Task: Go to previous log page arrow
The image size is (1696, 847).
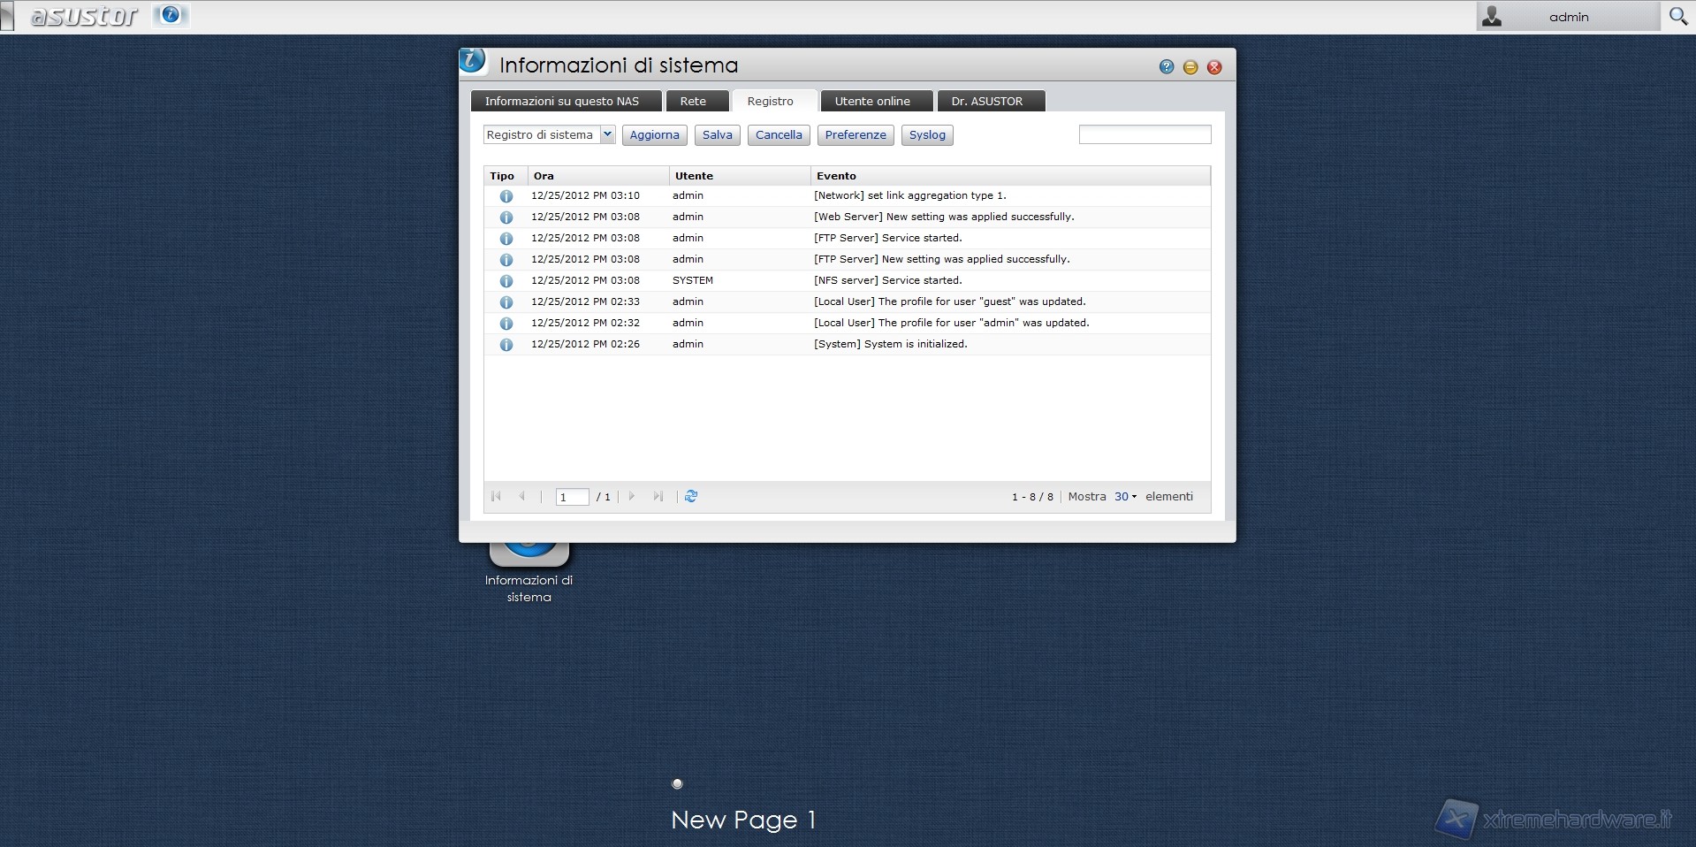Action: [522, 497]
